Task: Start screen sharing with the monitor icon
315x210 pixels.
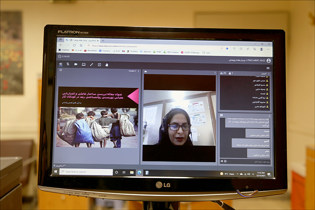Action: (x=84, y=64)
